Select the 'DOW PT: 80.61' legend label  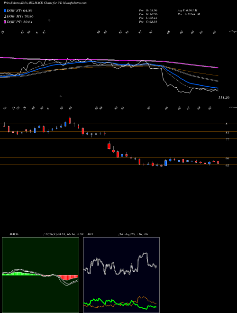point(19,22)
